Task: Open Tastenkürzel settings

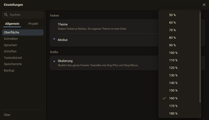Action: tap(23, 58)
